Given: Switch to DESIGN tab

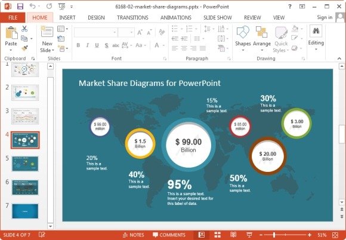Looking at the screenshot, I should (x=96, y=18).
